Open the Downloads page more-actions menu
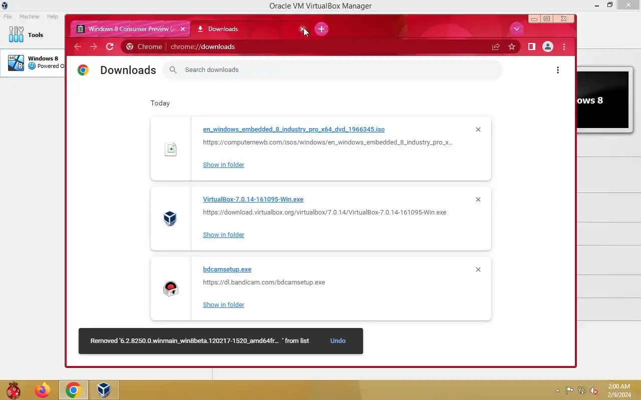The image size is (641, 400). tap(558, 70)
